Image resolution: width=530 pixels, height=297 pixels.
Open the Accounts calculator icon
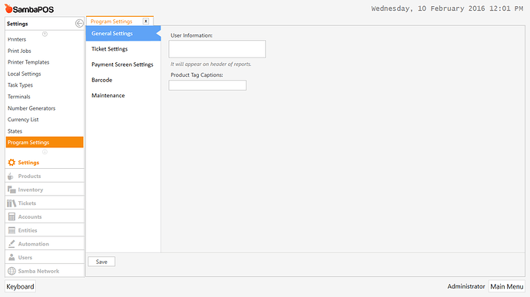pos(12,216)
